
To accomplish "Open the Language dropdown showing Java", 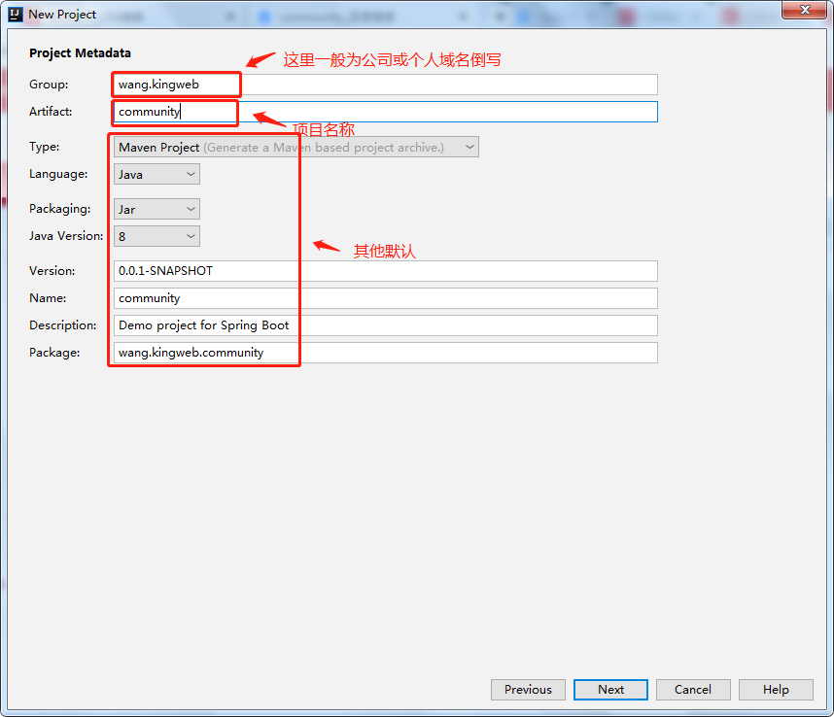I will (x=156, y=174).
